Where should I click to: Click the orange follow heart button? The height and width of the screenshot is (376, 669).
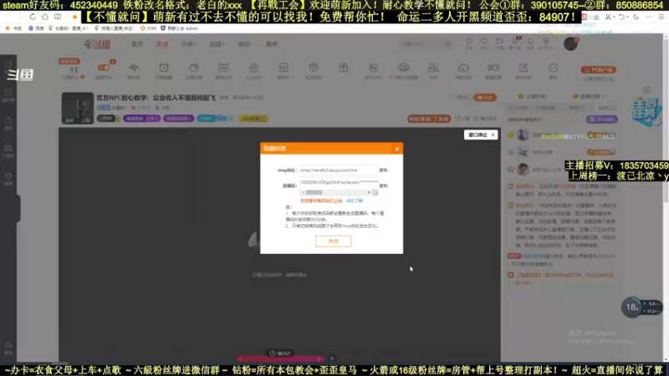coord(485,98)
